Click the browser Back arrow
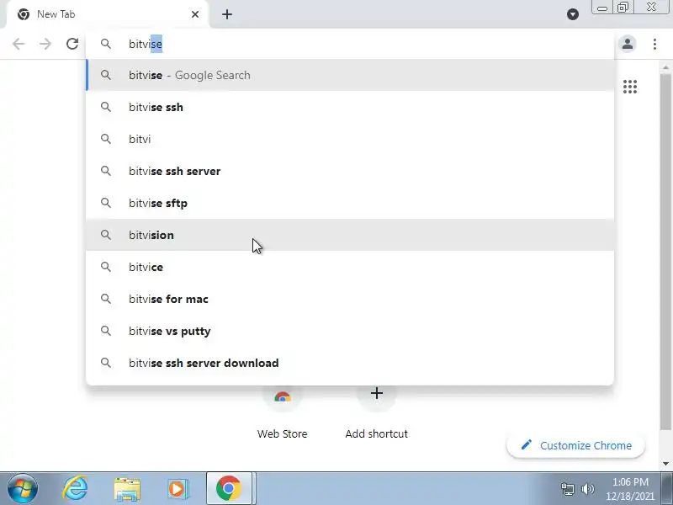 click(19, 44)
